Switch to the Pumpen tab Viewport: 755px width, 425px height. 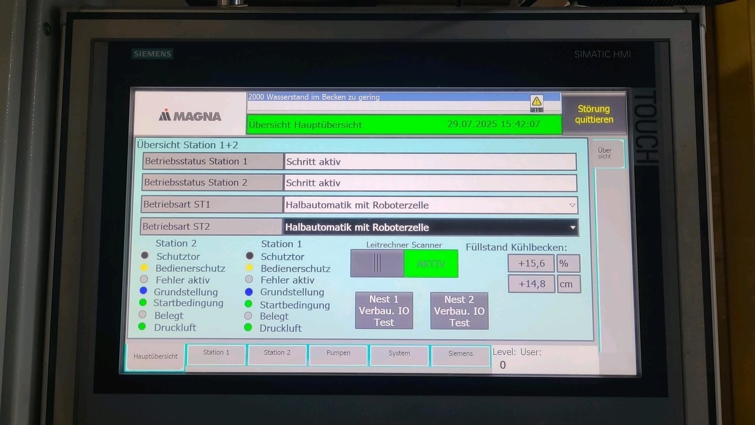point(338,353)
